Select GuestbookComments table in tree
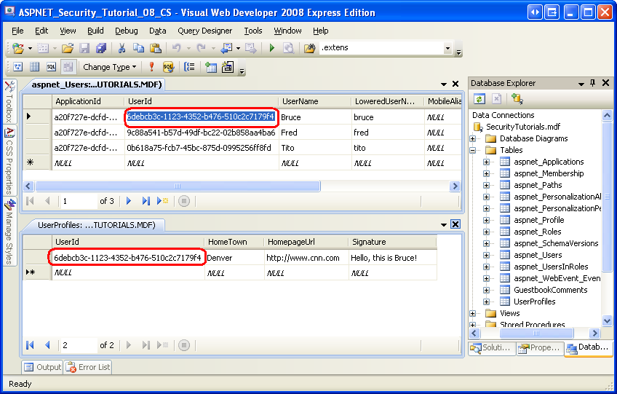This screenshot has height=394, width=617. click(550, 290)
